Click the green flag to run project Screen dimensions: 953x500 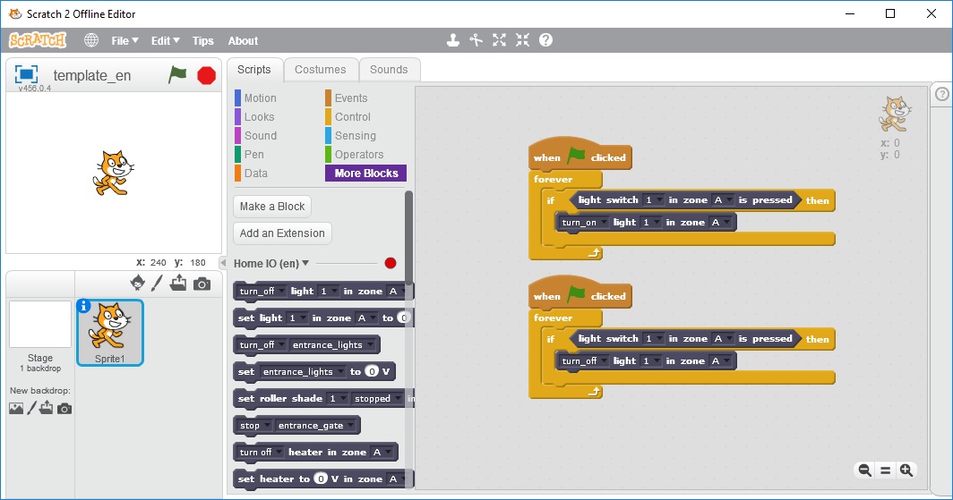coord(177,75)
